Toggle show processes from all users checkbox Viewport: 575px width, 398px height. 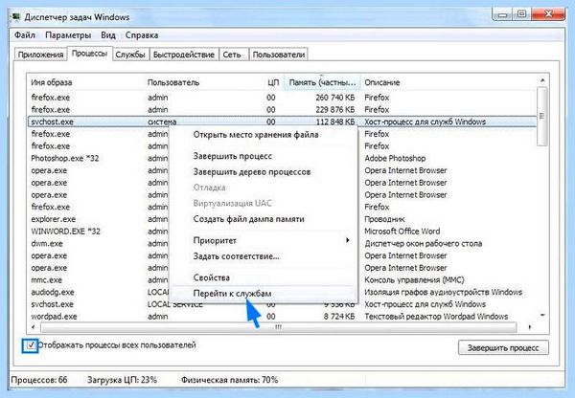click(31, 345)
